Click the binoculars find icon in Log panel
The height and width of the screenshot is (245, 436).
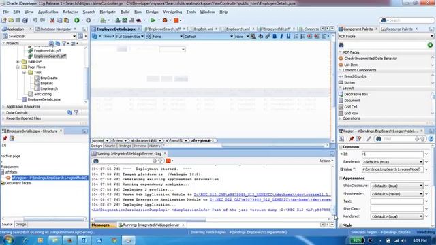click(96, 161)
